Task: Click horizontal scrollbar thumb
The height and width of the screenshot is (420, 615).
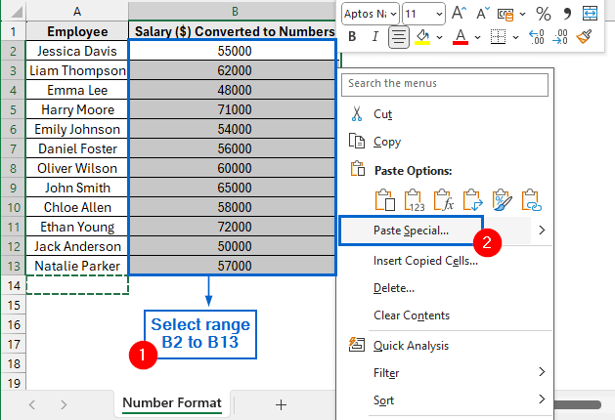Action: pos(577,404)
